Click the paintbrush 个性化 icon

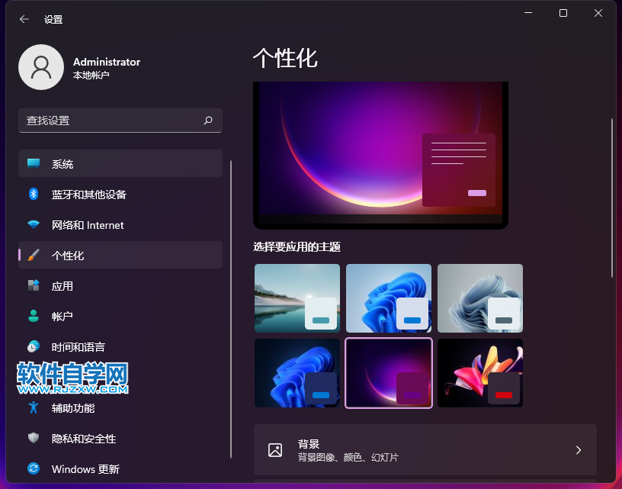[x=34, y=255]
